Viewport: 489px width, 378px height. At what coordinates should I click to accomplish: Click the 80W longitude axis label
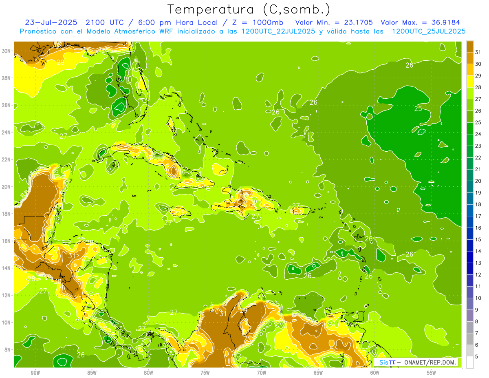pos(148,373)
